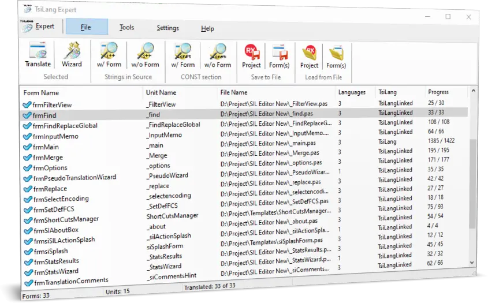The width and height of the screenshot is (488, 303).
Task: Click unit name _FindReplaceGlobal
Action: (x=173, y=125)
